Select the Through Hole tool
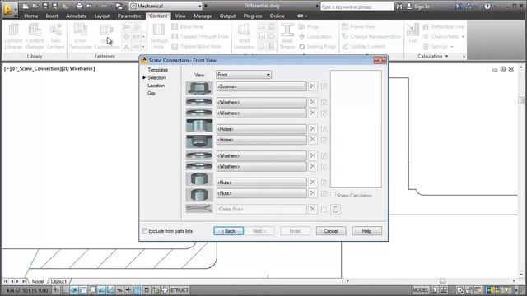 (159, 36)
